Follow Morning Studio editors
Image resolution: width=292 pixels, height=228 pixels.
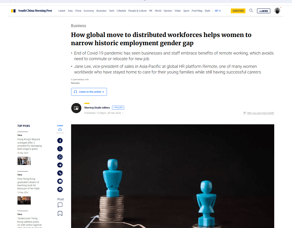(x=118, y=108)
